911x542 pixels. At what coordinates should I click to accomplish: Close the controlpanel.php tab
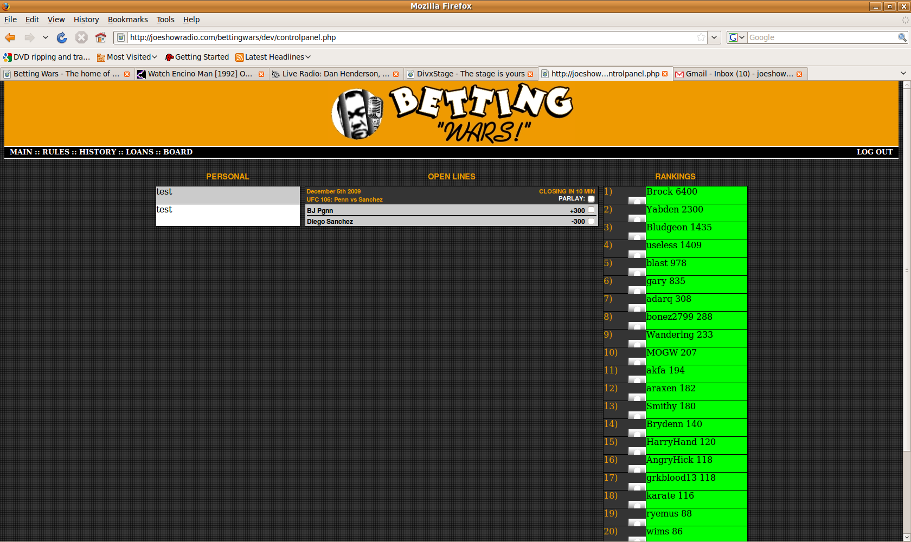tap(665, 74)
